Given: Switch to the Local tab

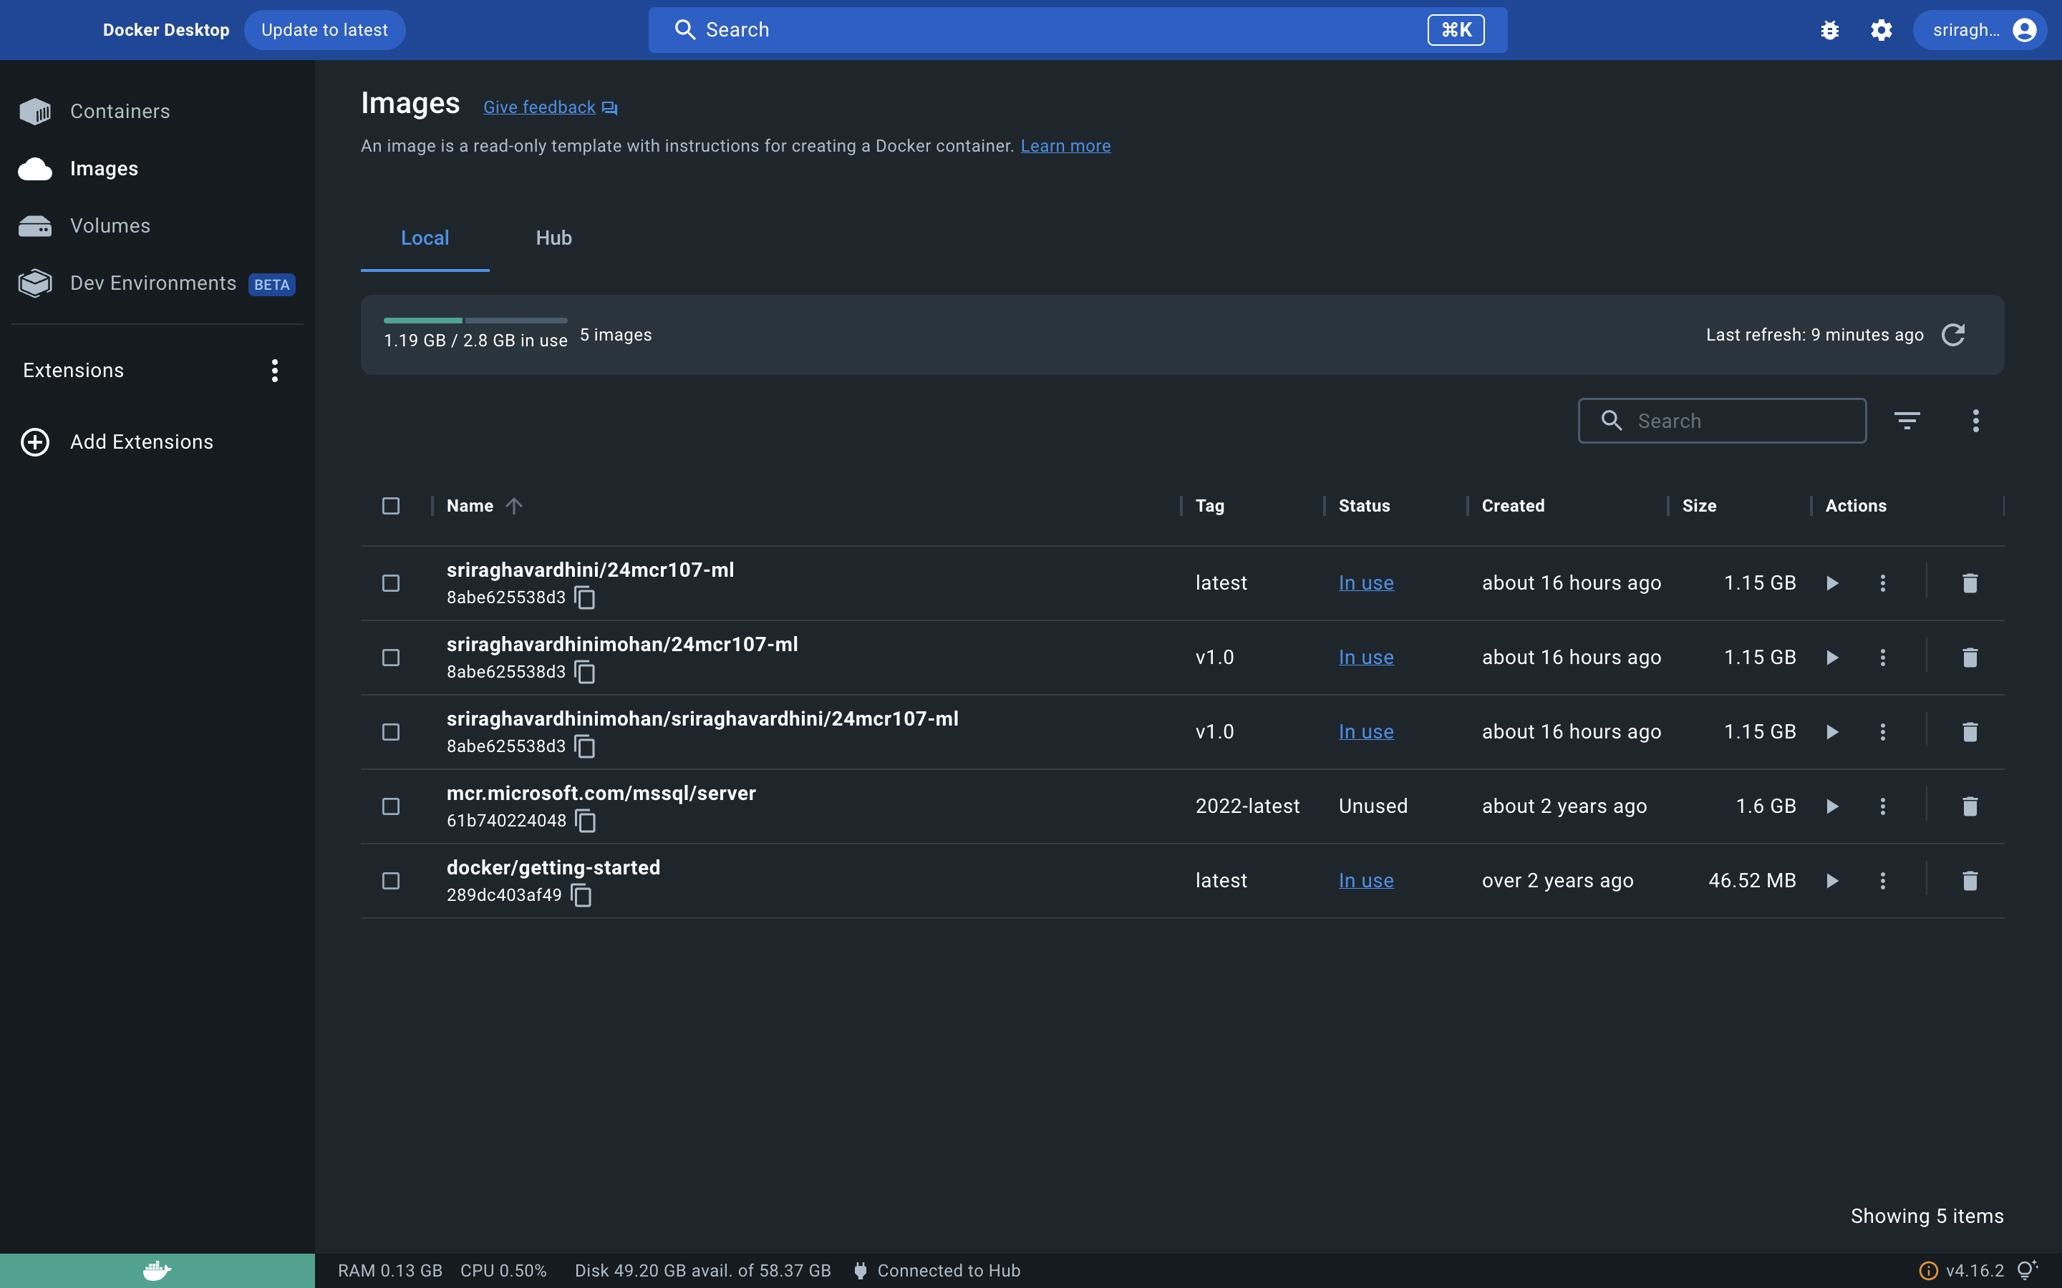Looking at the screenshot, I should (x=425, y=238).
